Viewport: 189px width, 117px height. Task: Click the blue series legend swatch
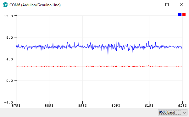coord(180,14)
